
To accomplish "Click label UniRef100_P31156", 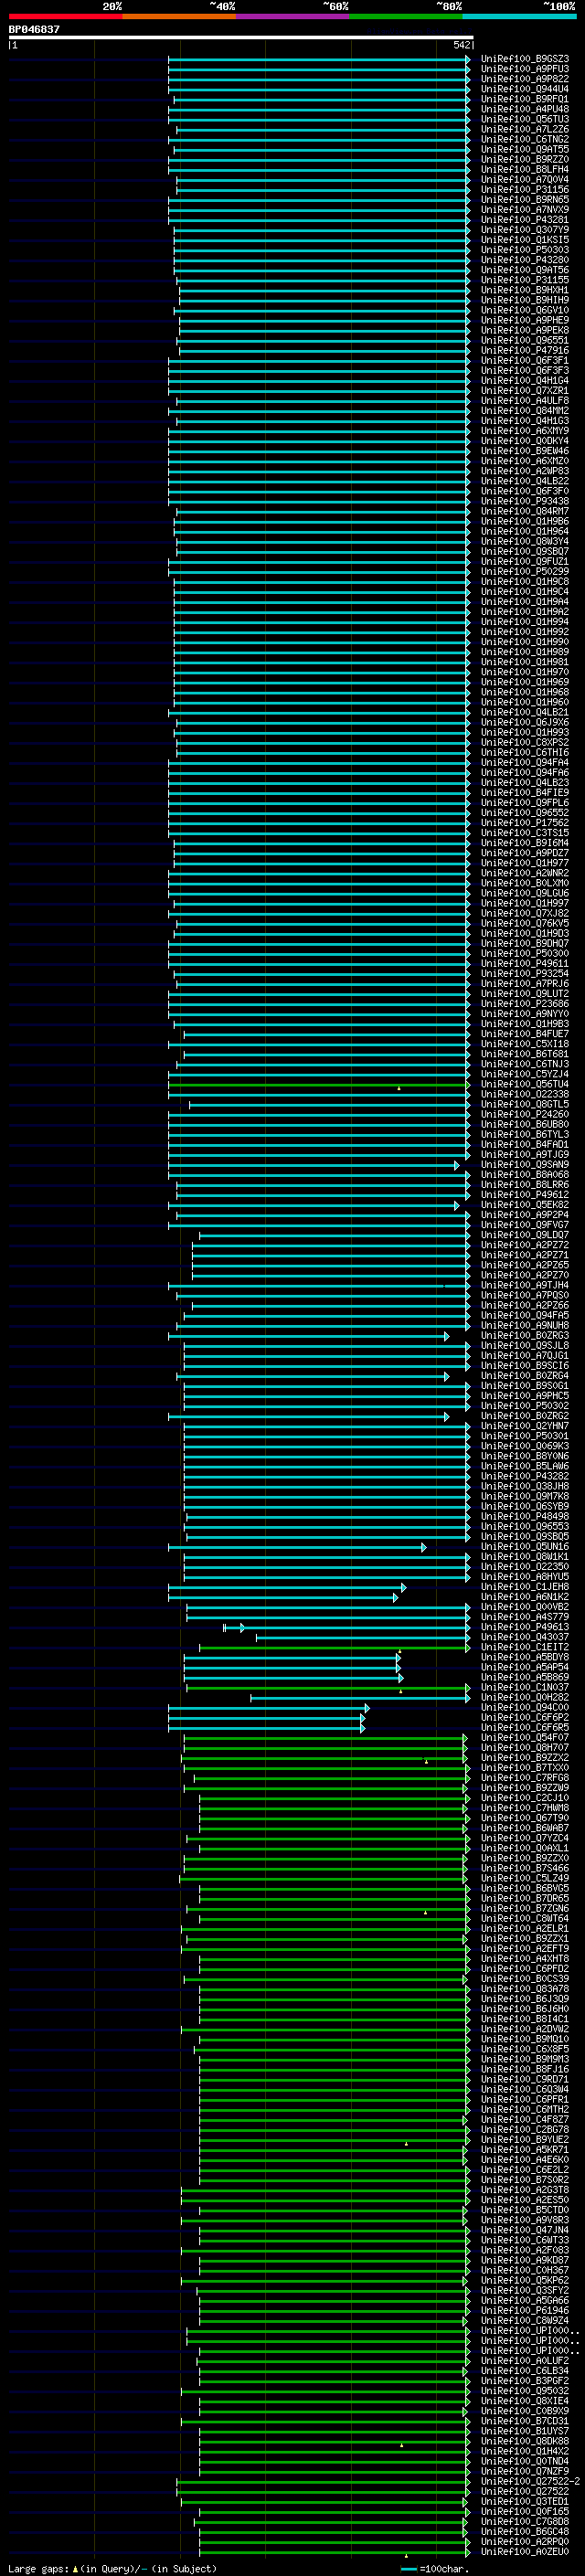I will 525,189.
